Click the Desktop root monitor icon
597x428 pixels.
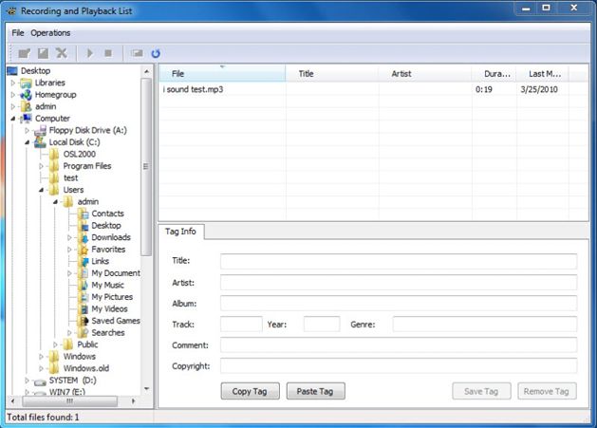[x=12, y=71]
